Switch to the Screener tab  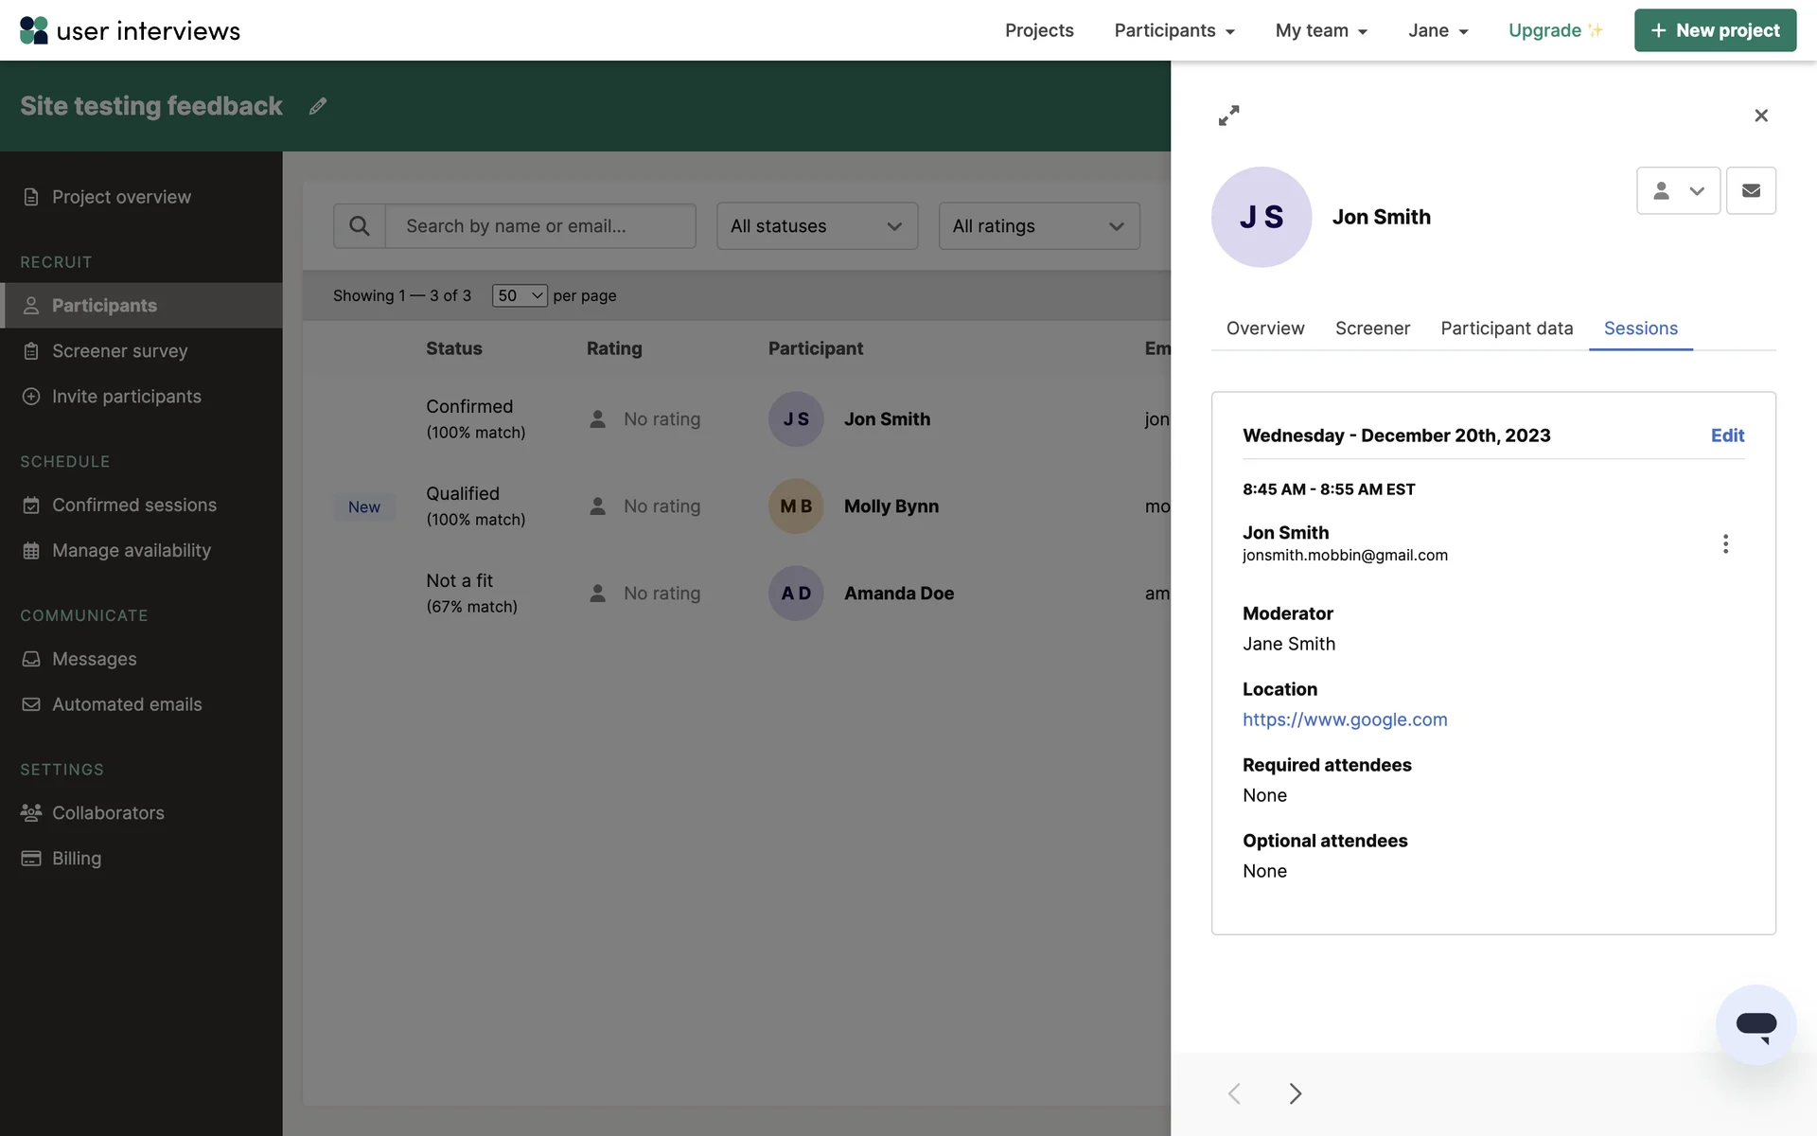(x=1372, y=328)
